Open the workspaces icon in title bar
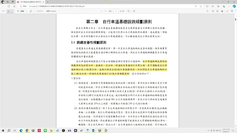The width and height of the screenshot is (237, 133). 8,2
